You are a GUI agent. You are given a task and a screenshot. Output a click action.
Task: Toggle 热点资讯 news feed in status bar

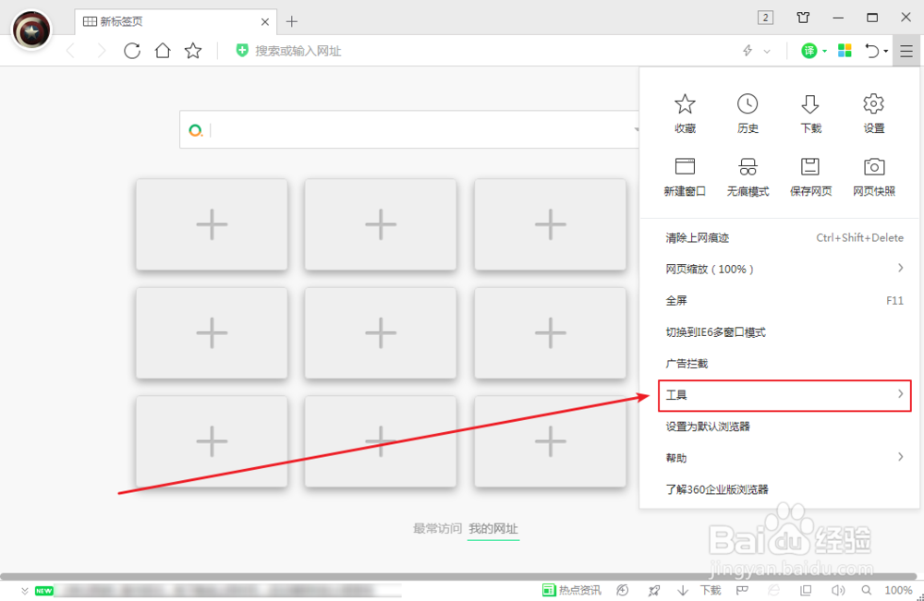(572, 590)
